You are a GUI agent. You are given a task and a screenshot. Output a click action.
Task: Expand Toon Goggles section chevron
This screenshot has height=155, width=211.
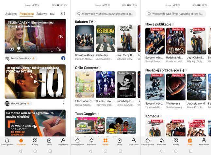click(x=99, y=114)
